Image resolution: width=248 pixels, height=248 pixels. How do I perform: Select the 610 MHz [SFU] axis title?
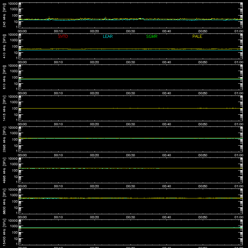[4, 77]
